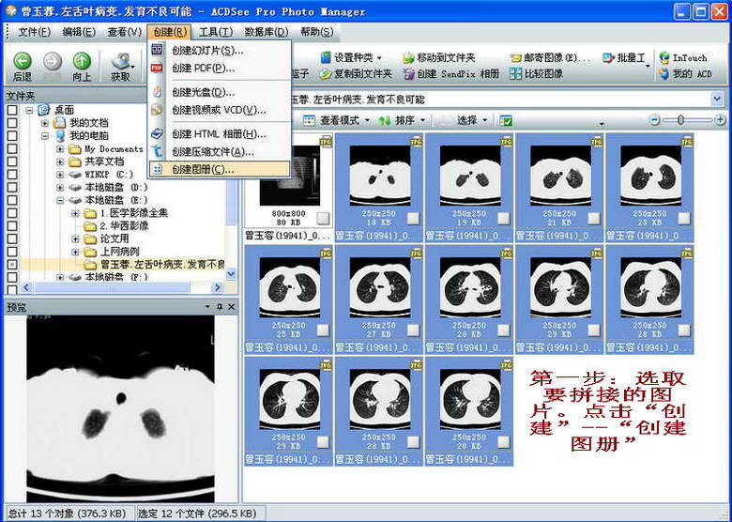The height and width of the screenshot is (522, 732).
Task: Expand the 1.医学影像全集 folder node
Action: 75,213
